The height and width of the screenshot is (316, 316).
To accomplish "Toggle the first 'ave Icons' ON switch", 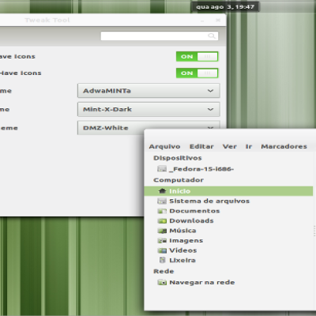I will coord(197,56).
